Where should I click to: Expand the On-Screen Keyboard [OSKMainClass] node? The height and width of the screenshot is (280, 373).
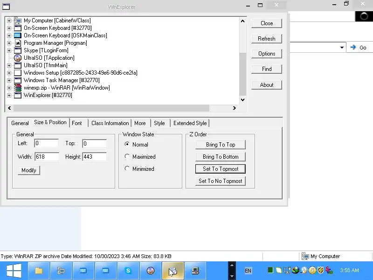pyautogui.click(x=9, y=35)
